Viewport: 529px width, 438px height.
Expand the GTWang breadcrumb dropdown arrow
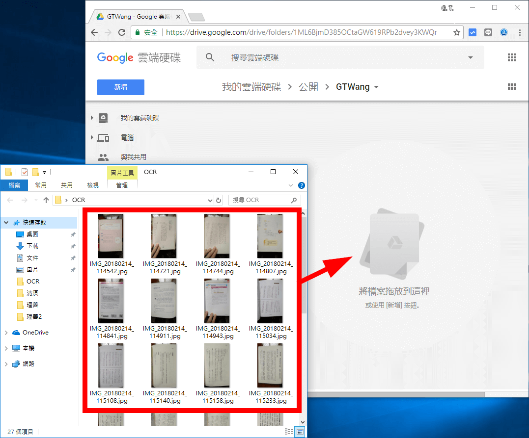tap(376, 87)
